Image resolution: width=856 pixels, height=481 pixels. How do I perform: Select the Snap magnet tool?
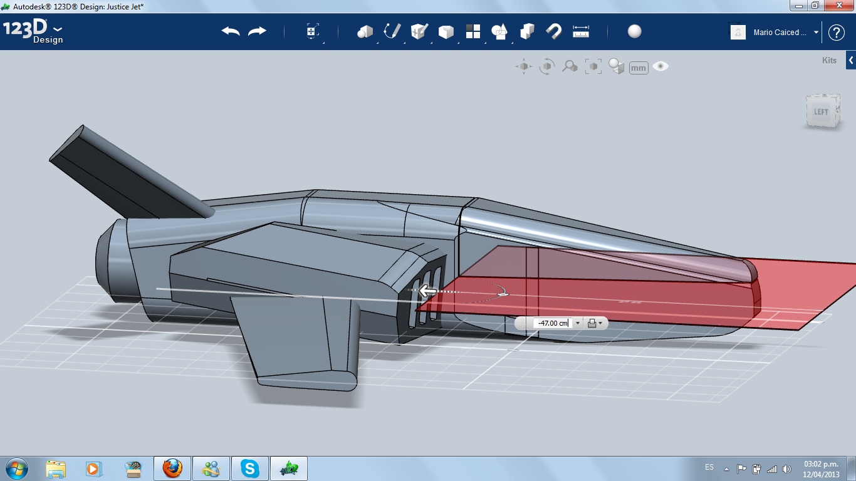tap(554, 31)
